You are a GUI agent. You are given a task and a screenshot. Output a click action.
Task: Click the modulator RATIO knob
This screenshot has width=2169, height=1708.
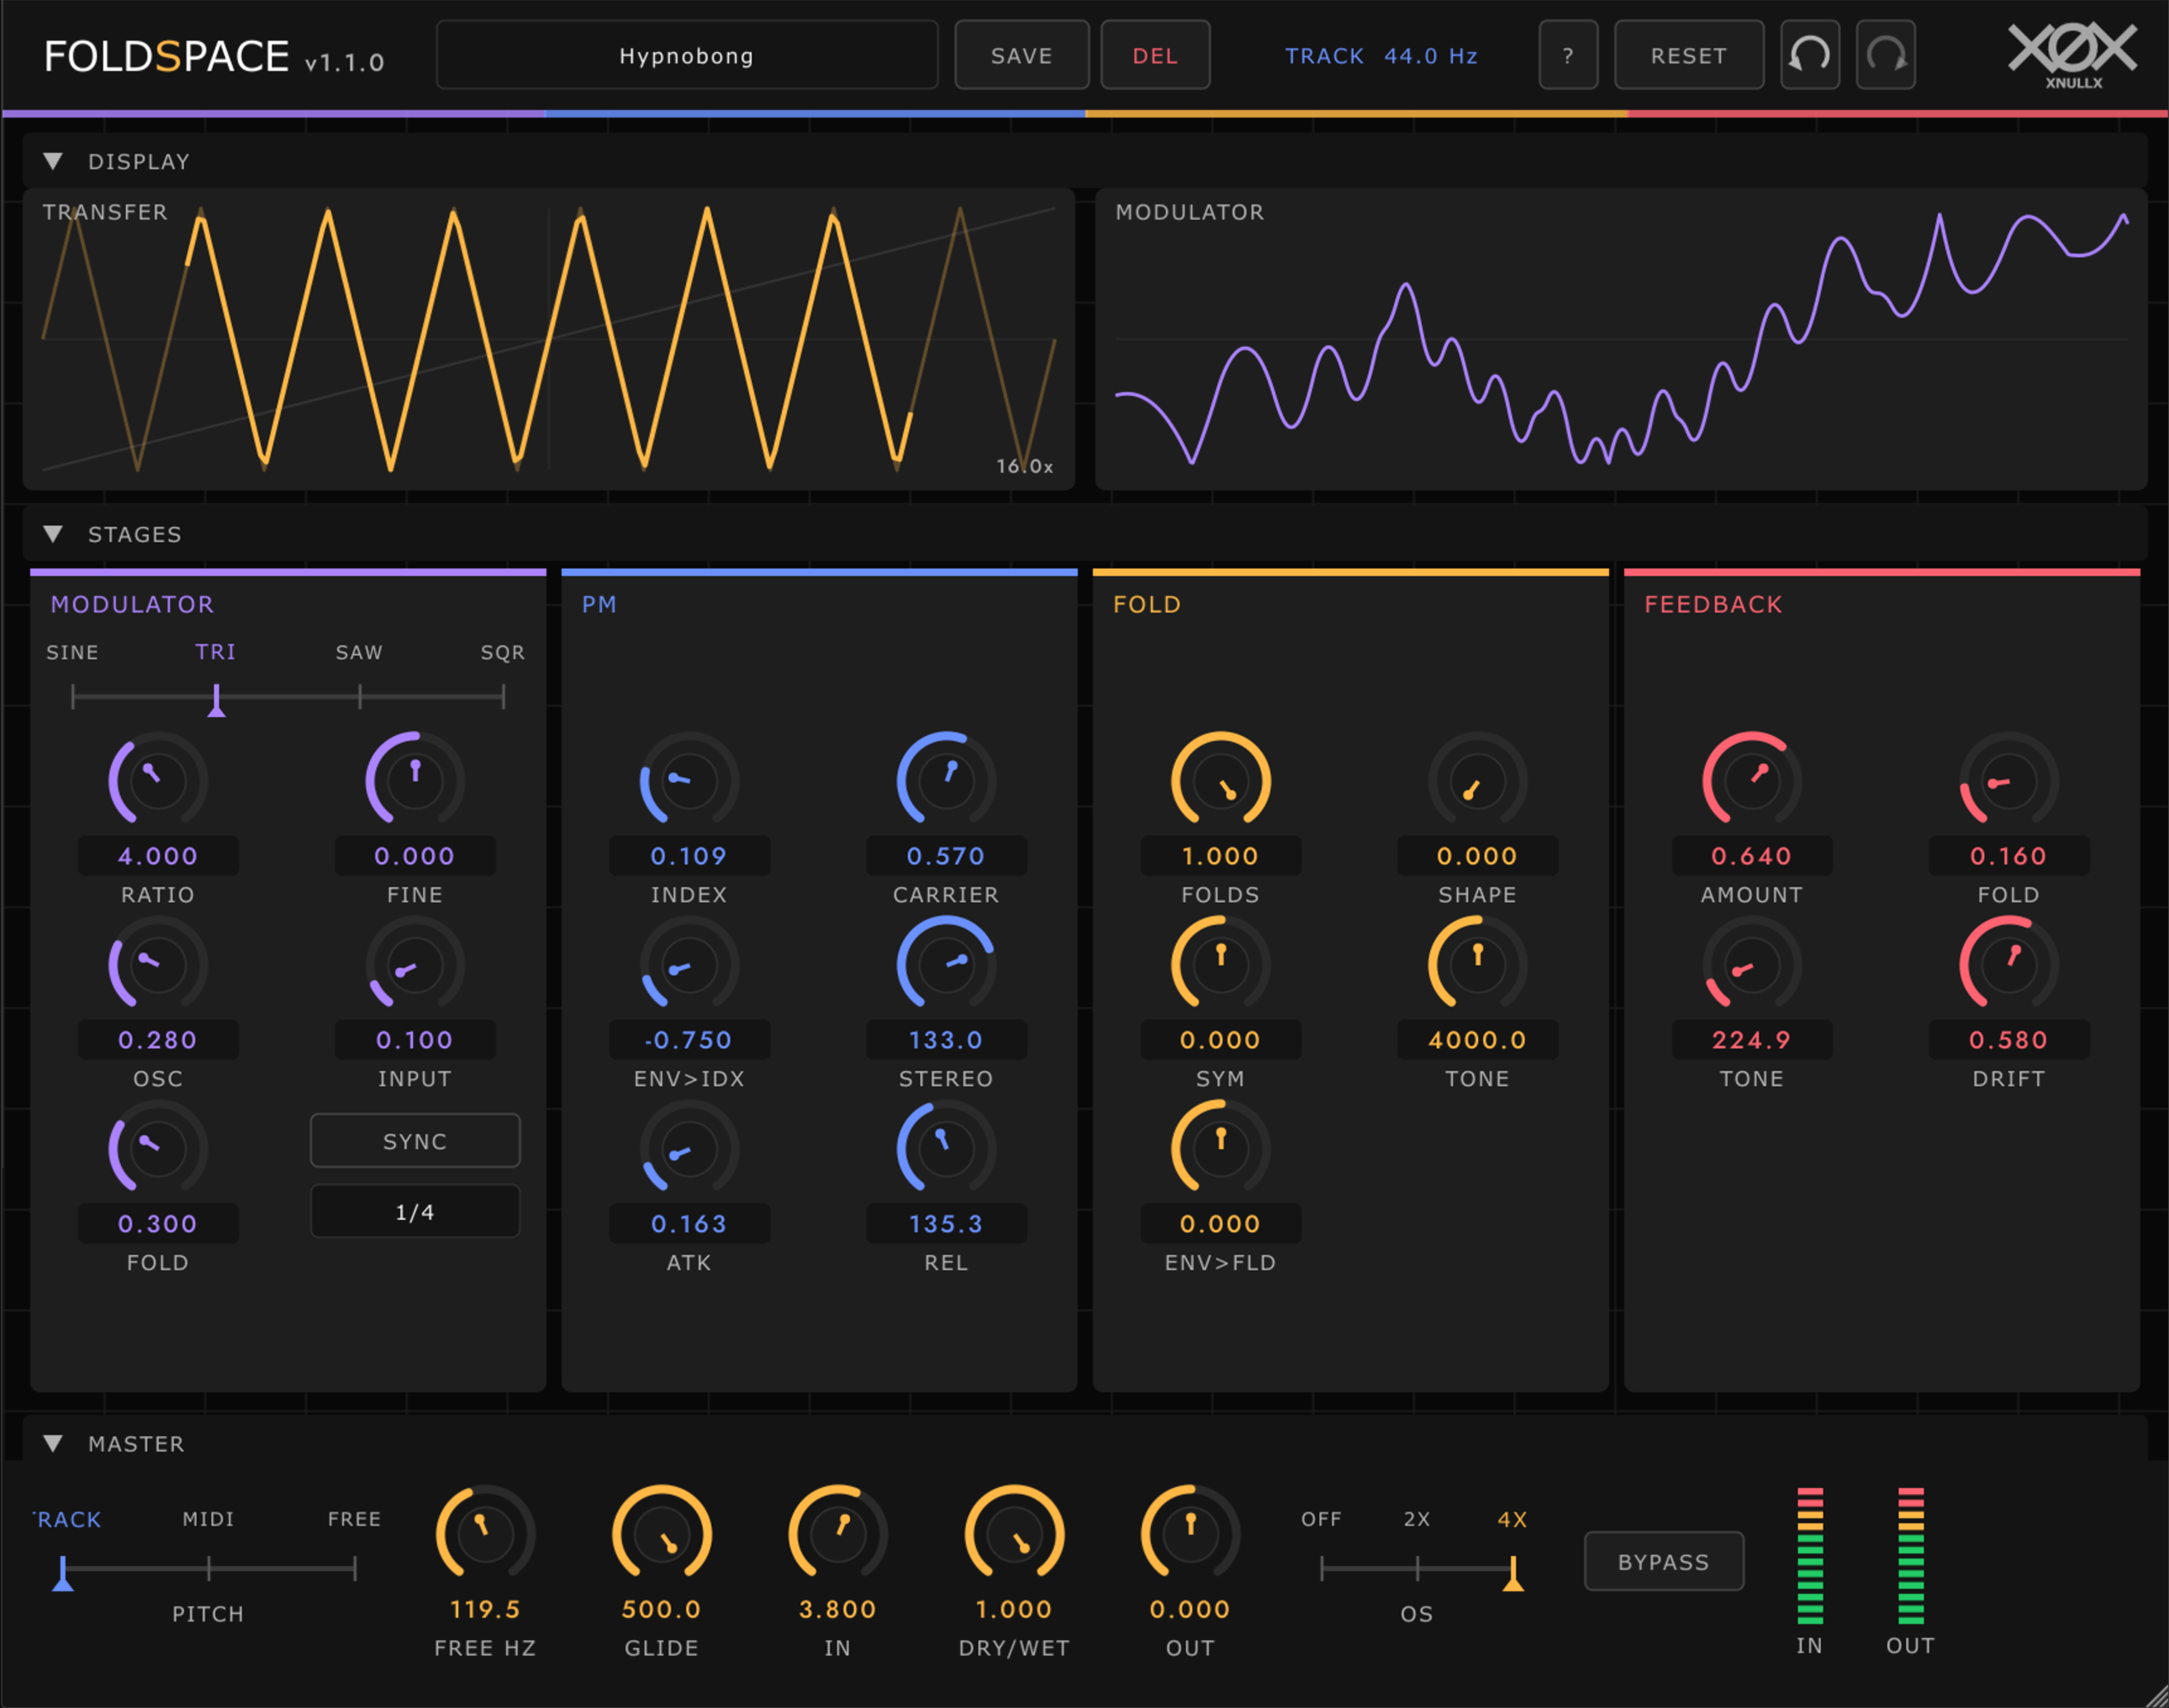(158, 780)
